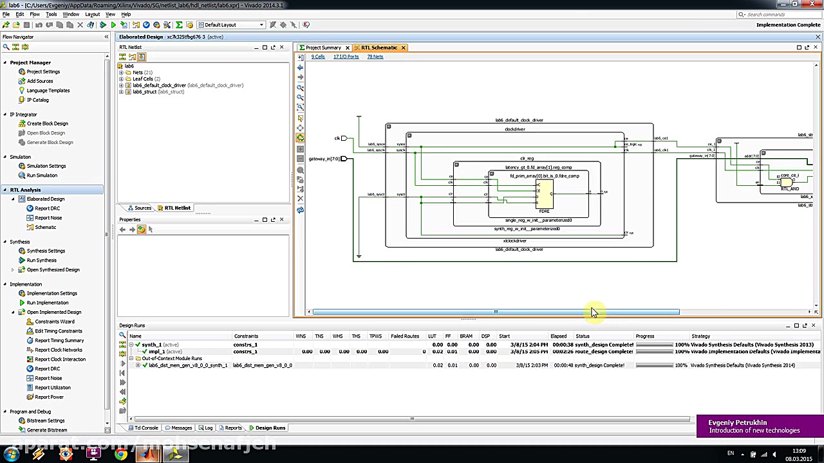Click the Sum (reports) toolbar icon
Viewport: 824px width, 463px height.
point(178,24)
